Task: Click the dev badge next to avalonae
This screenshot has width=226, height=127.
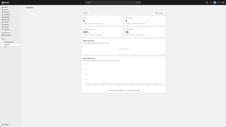Action: pyautogui.click(x=223, y=3)
